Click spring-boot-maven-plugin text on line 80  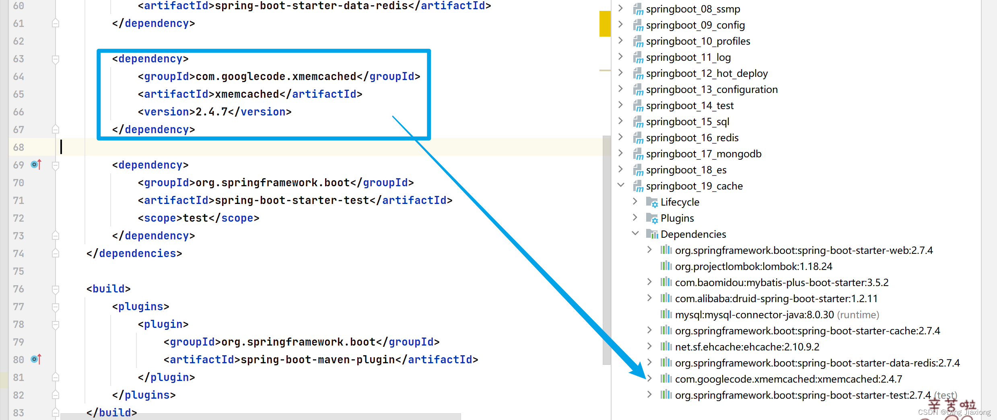pyautogui.click(x=318, y=360)
